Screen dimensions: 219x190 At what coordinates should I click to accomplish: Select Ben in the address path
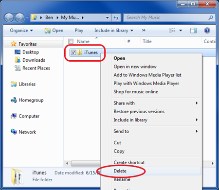tap(49, 17)
